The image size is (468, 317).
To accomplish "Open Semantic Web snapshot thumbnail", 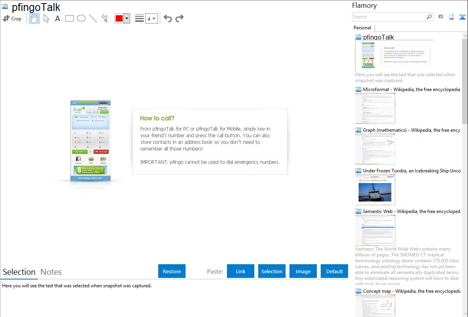I will tap(375, 230).
